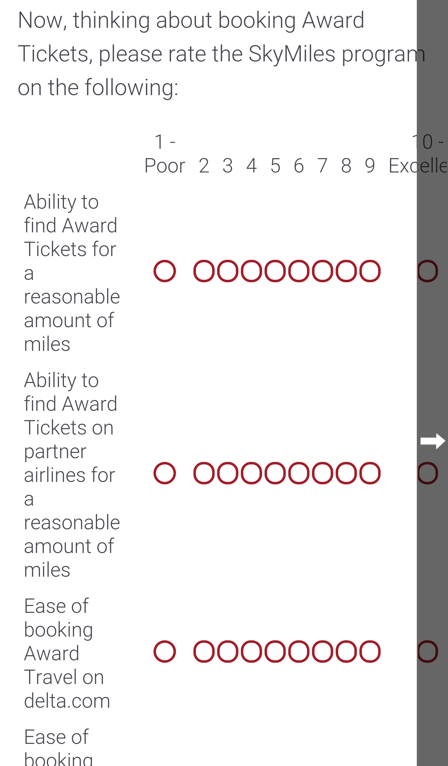Choose rating 5 for delta.com booking ease
This screenshot has width=448, height=766.
tap(275, 652)
